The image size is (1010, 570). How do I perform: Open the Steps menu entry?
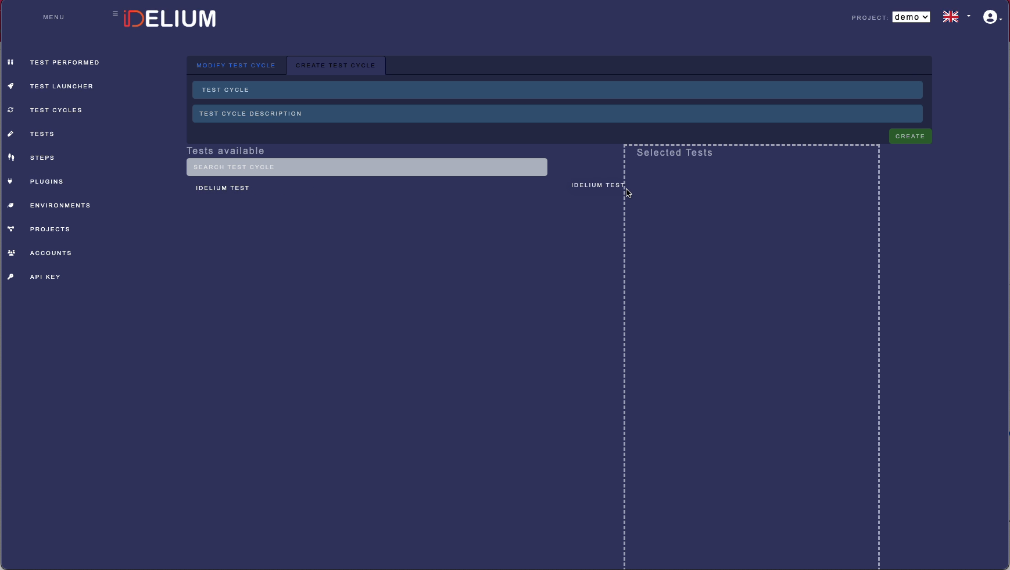(x=42, y=157)
